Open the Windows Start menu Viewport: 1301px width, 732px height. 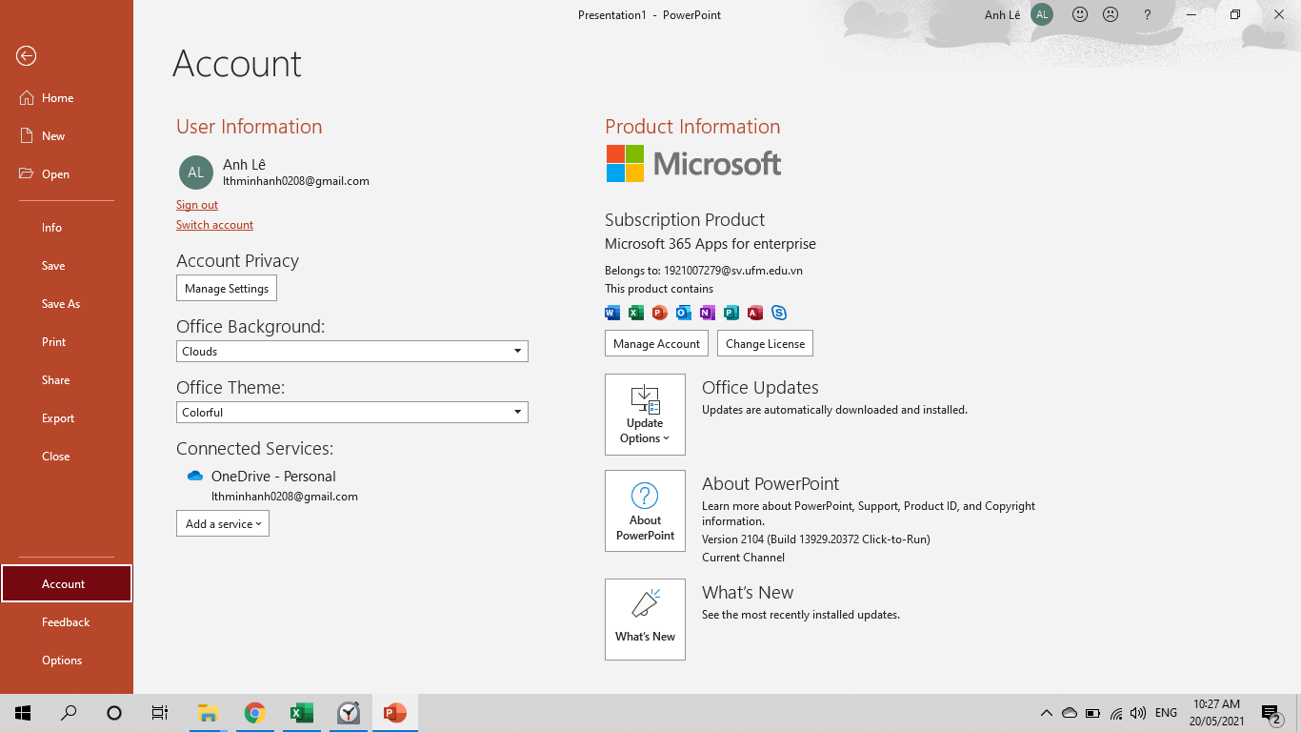click(x=23, y=713)
